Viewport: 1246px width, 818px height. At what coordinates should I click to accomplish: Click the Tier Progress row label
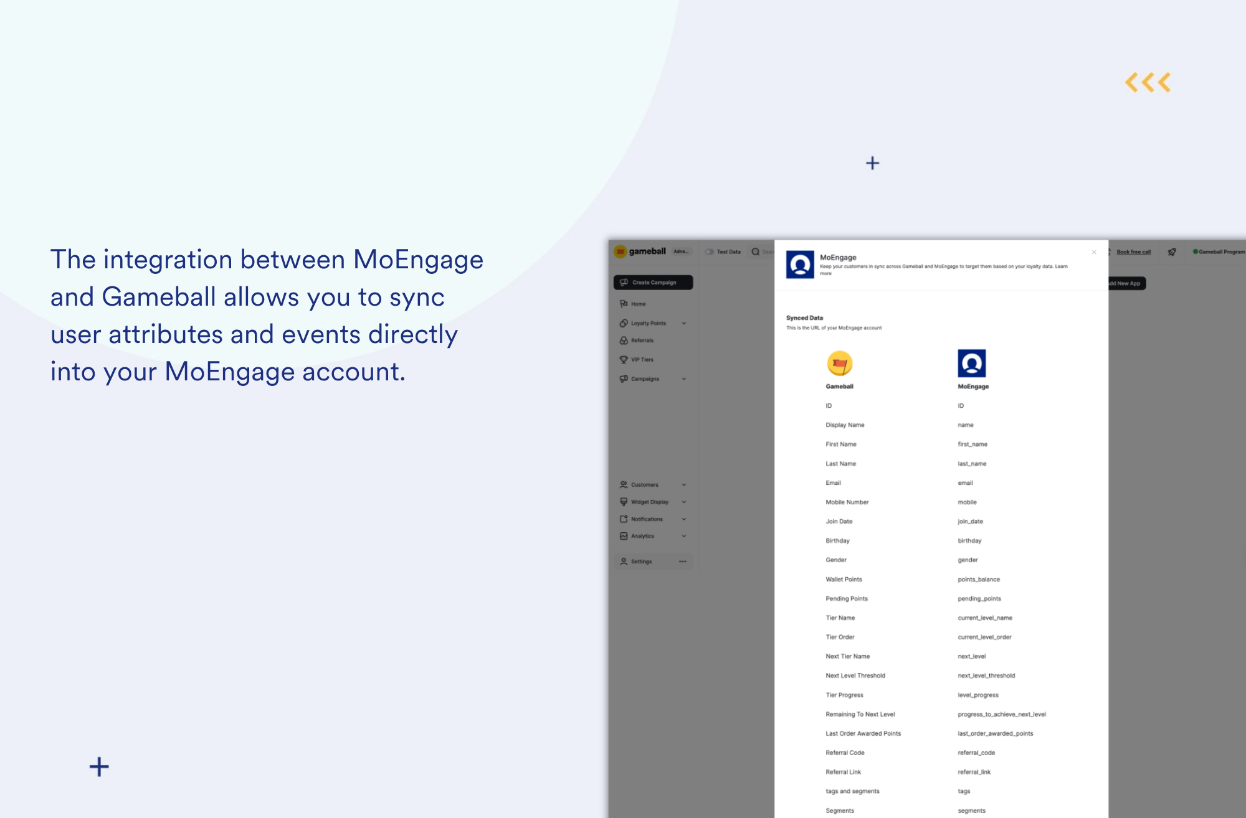pos(844,695)
